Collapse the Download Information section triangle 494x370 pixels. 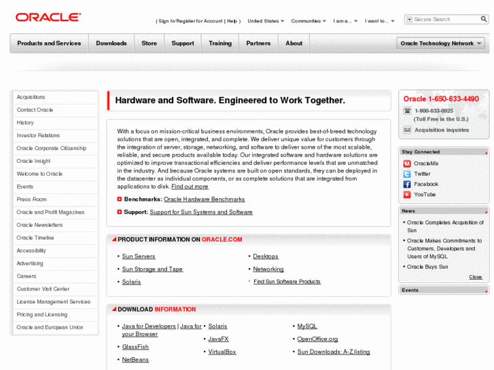(114, 309)
